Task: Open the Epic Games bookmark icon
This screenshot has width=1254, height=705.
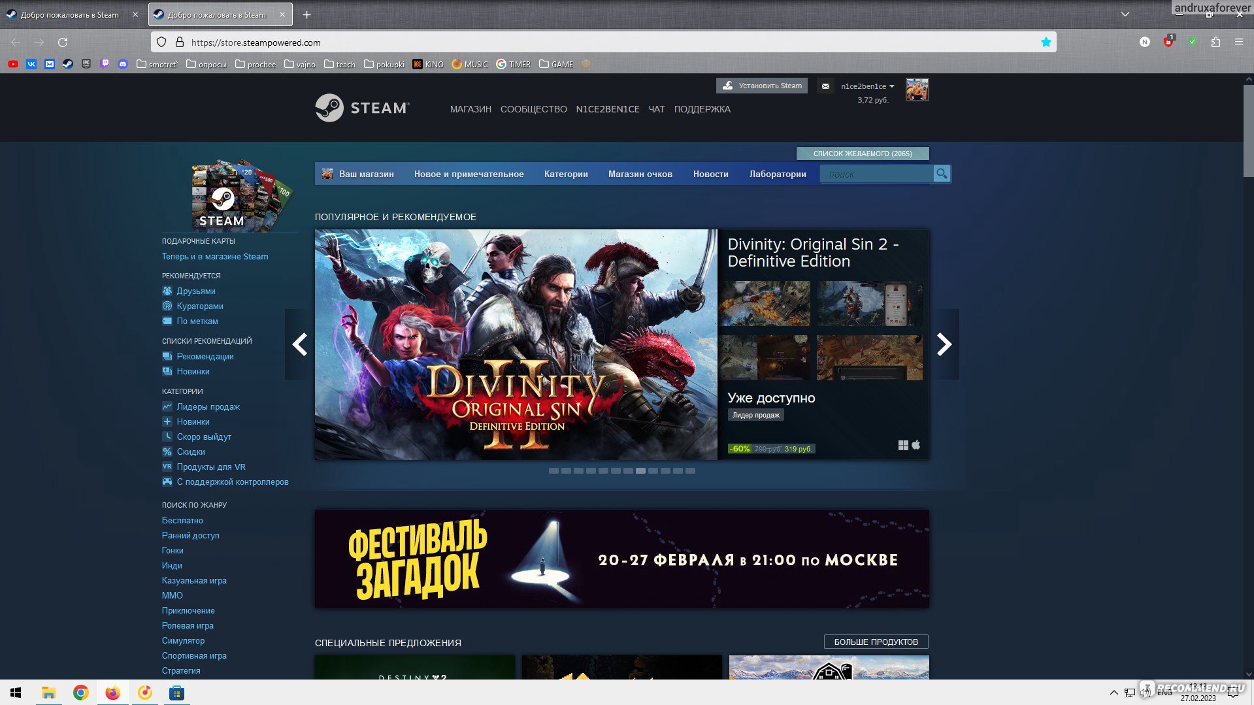Action: pyautogui.click(x=86, y=64)
